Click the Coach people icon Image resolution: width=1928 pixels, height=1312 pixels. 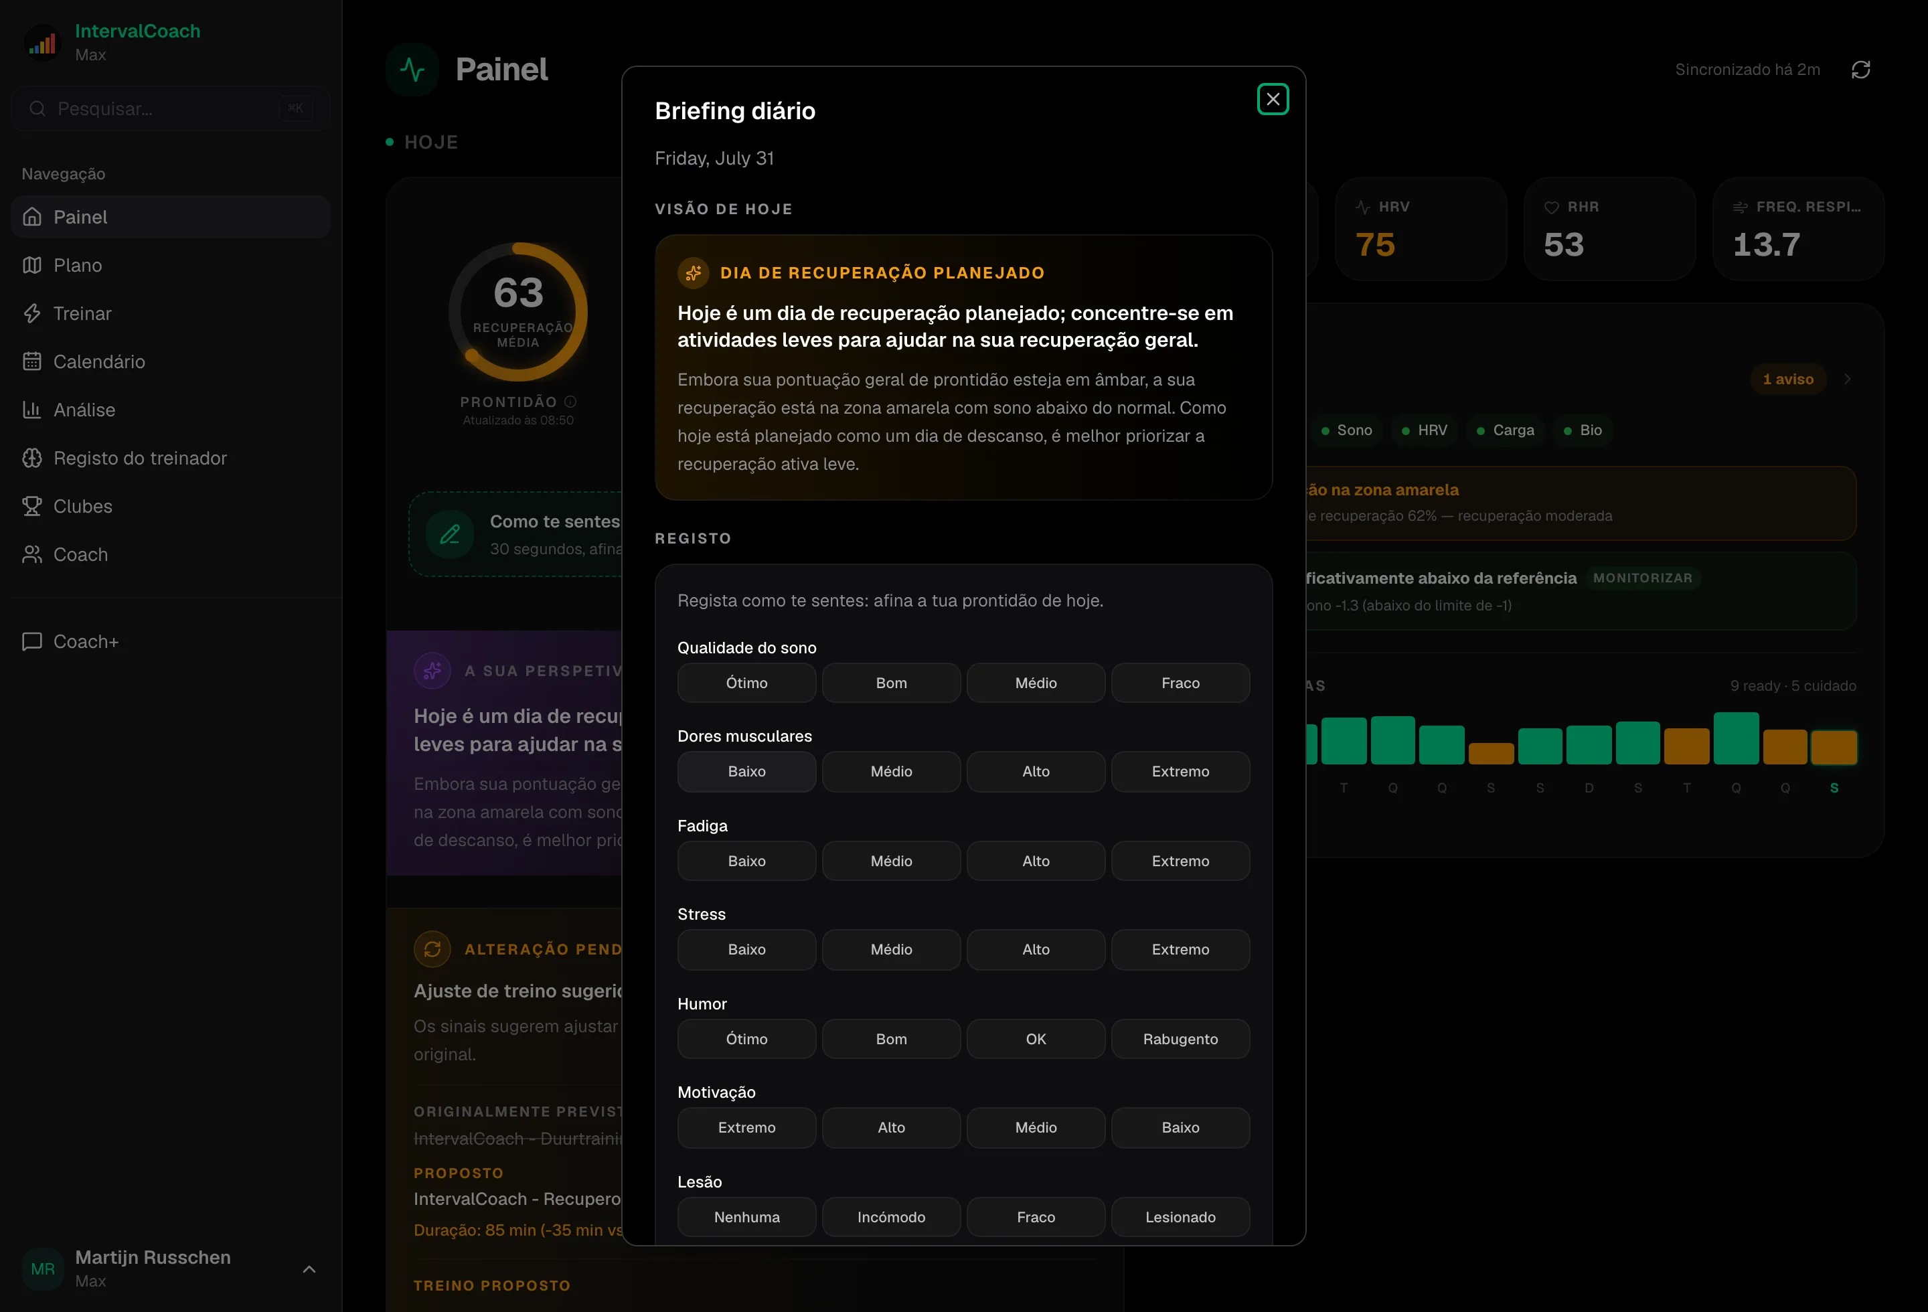(x=32, y=554)
